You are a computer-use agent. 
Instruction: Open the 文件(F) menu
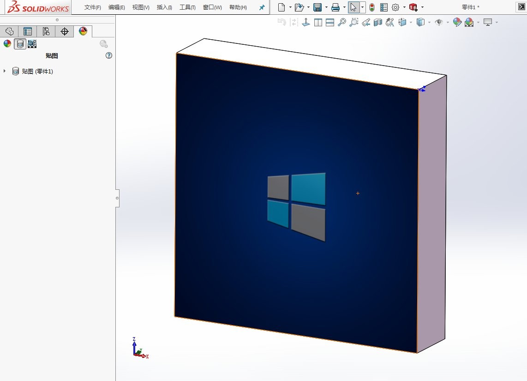click(x=92, y=7)
